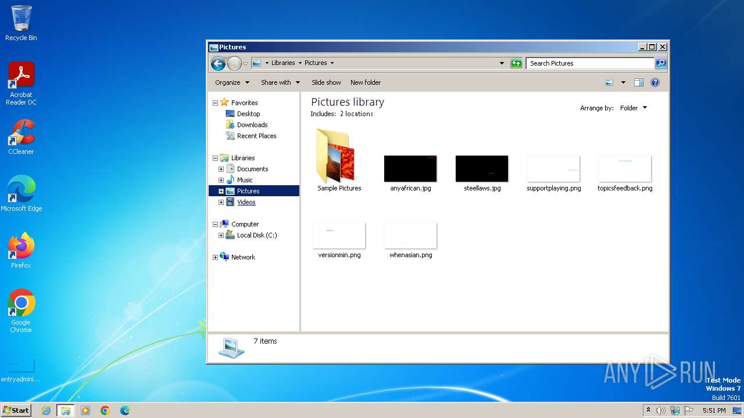The width and height of the screenshot is (744, 418).
Task: Click the taskbar volume speaker icon
Action: [661, 410]
